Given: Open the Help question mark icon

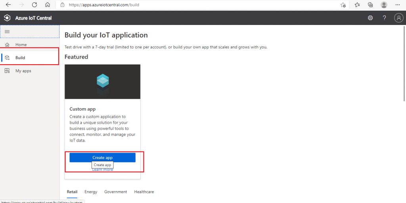Looking at the screenshot, I should point(385,18).
